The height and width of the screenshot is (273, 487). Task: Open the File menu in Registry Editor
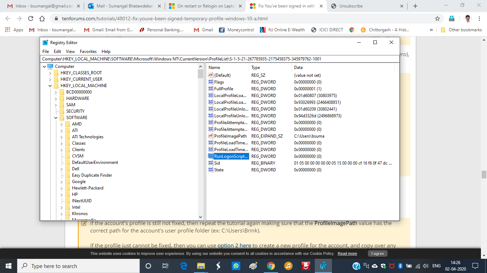pyautogui.click(x=46, y=52)
